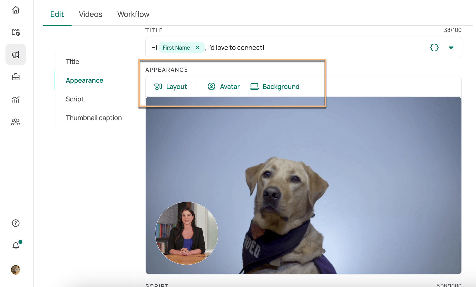The height and width of the screenshot is (287, 476).
Task: Open the video creation icon in sidebar
Action: pyautogui.click(x=16, y=32)
